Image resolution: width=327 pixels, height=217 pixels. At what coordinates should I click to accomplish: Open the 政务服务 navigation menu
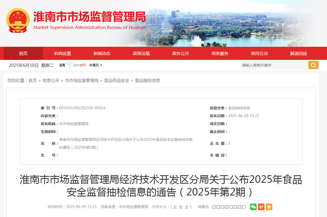click(x=220, y=53)
